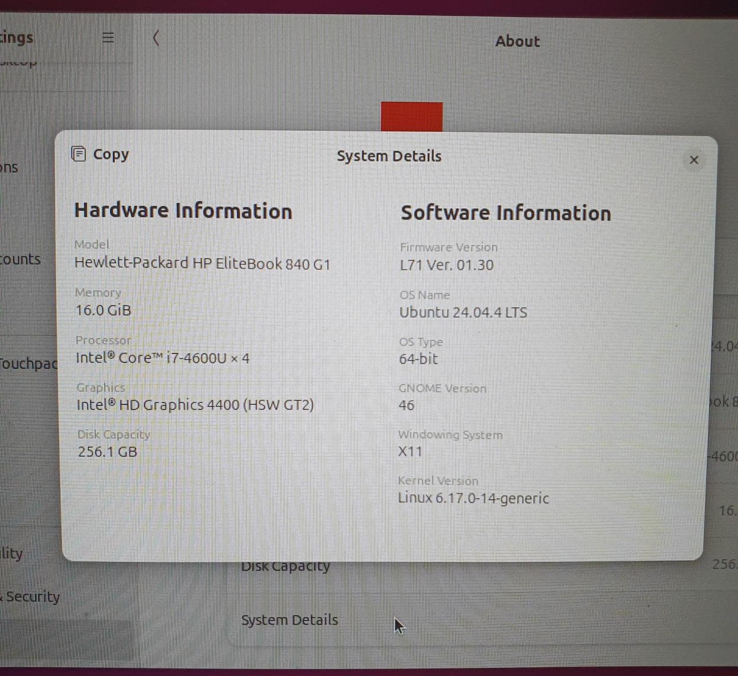
Task: Click the 'GNOME Version' field label
Action: click(x=442, y=388)
